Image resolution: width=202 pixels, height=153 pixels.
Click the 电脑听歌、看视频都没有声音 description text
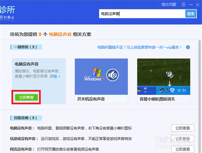click(x=85, y=128)
